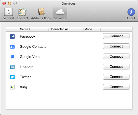Click the Xing service icon
138x115 pixels.
point(12,87)
